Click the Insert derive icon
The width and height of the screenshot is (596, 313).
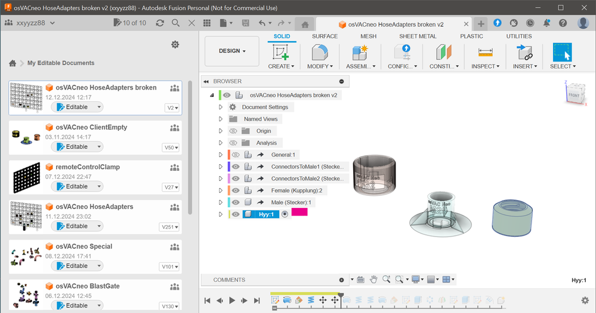[x=524, y=52]
